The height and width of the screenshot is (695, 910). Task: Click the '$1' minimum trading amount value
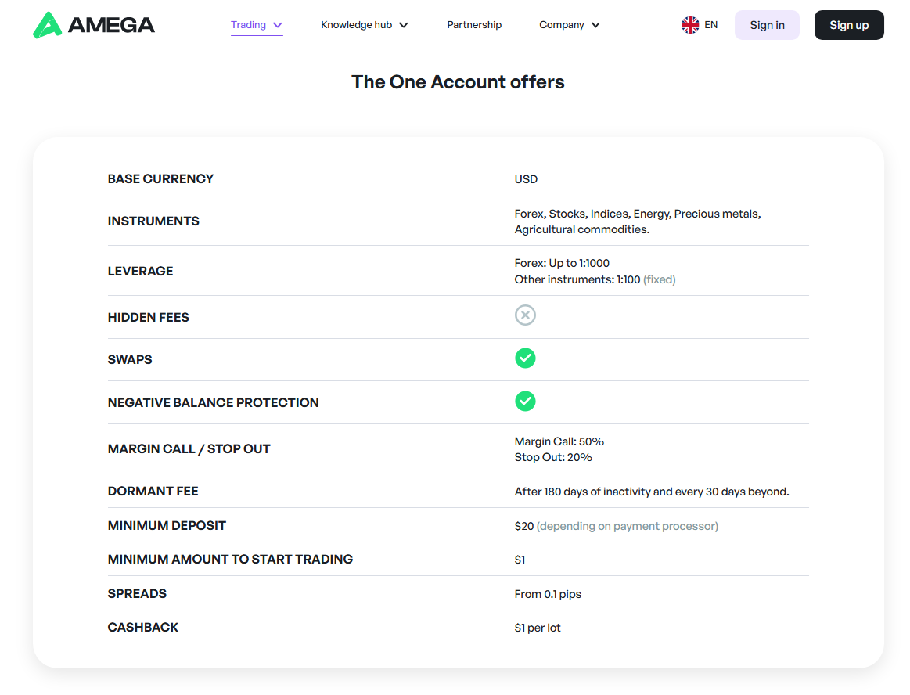click(x=520, y=560)
